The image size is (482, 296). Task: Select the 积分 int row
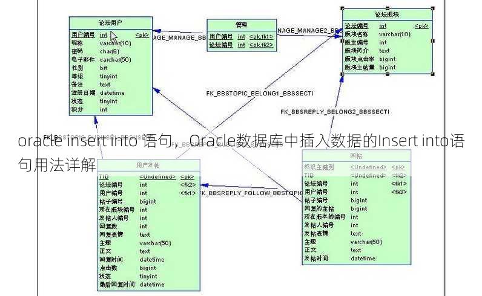pyautogui.click(x=90, y=109)
